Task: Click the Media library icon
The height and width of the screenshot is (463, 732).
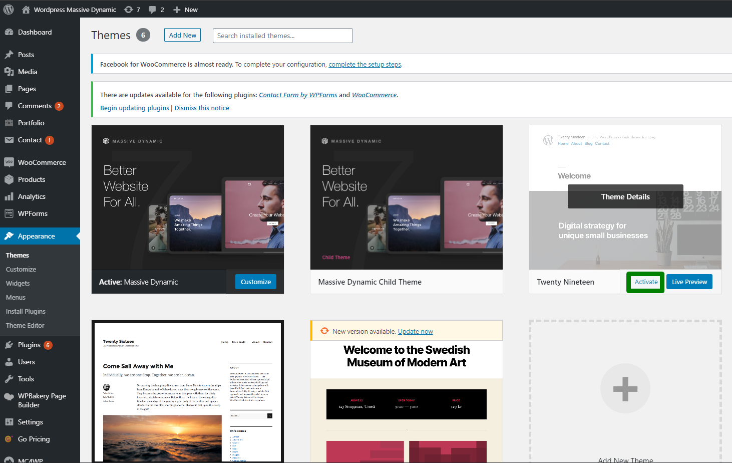Action: [9, 72]
